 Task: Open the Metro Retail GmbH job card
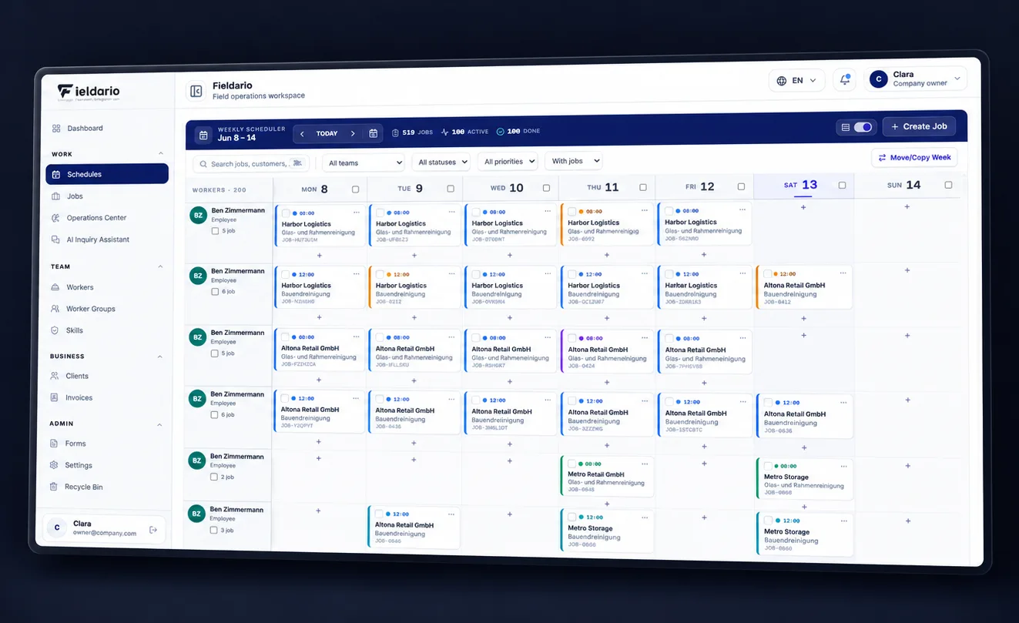click(607, 477)
